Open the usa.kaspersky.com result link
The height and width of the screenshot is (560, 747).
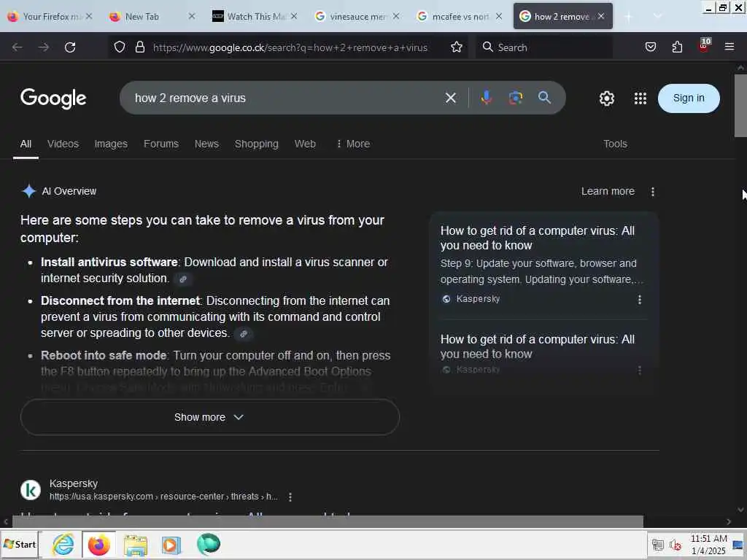[x=163, y=497]
